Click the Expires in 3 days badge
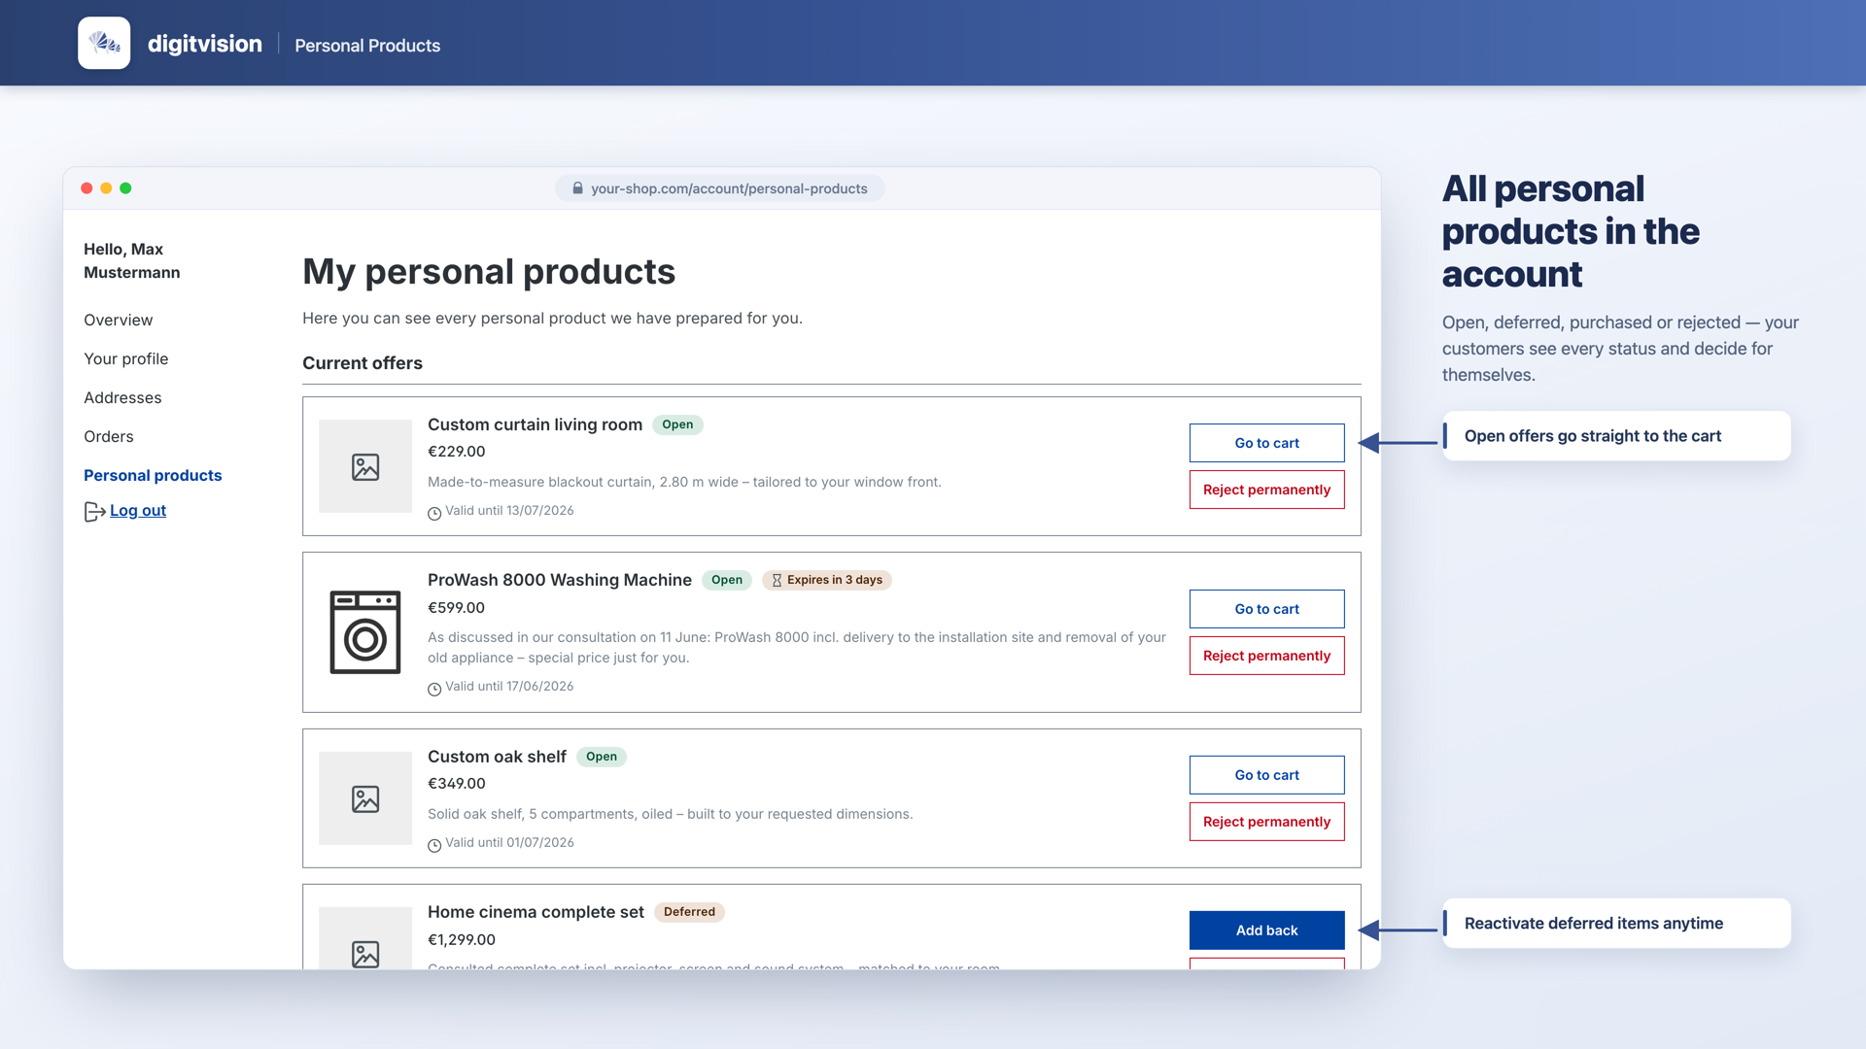Screen dimensions: 1866x1049 pos(827,580)
